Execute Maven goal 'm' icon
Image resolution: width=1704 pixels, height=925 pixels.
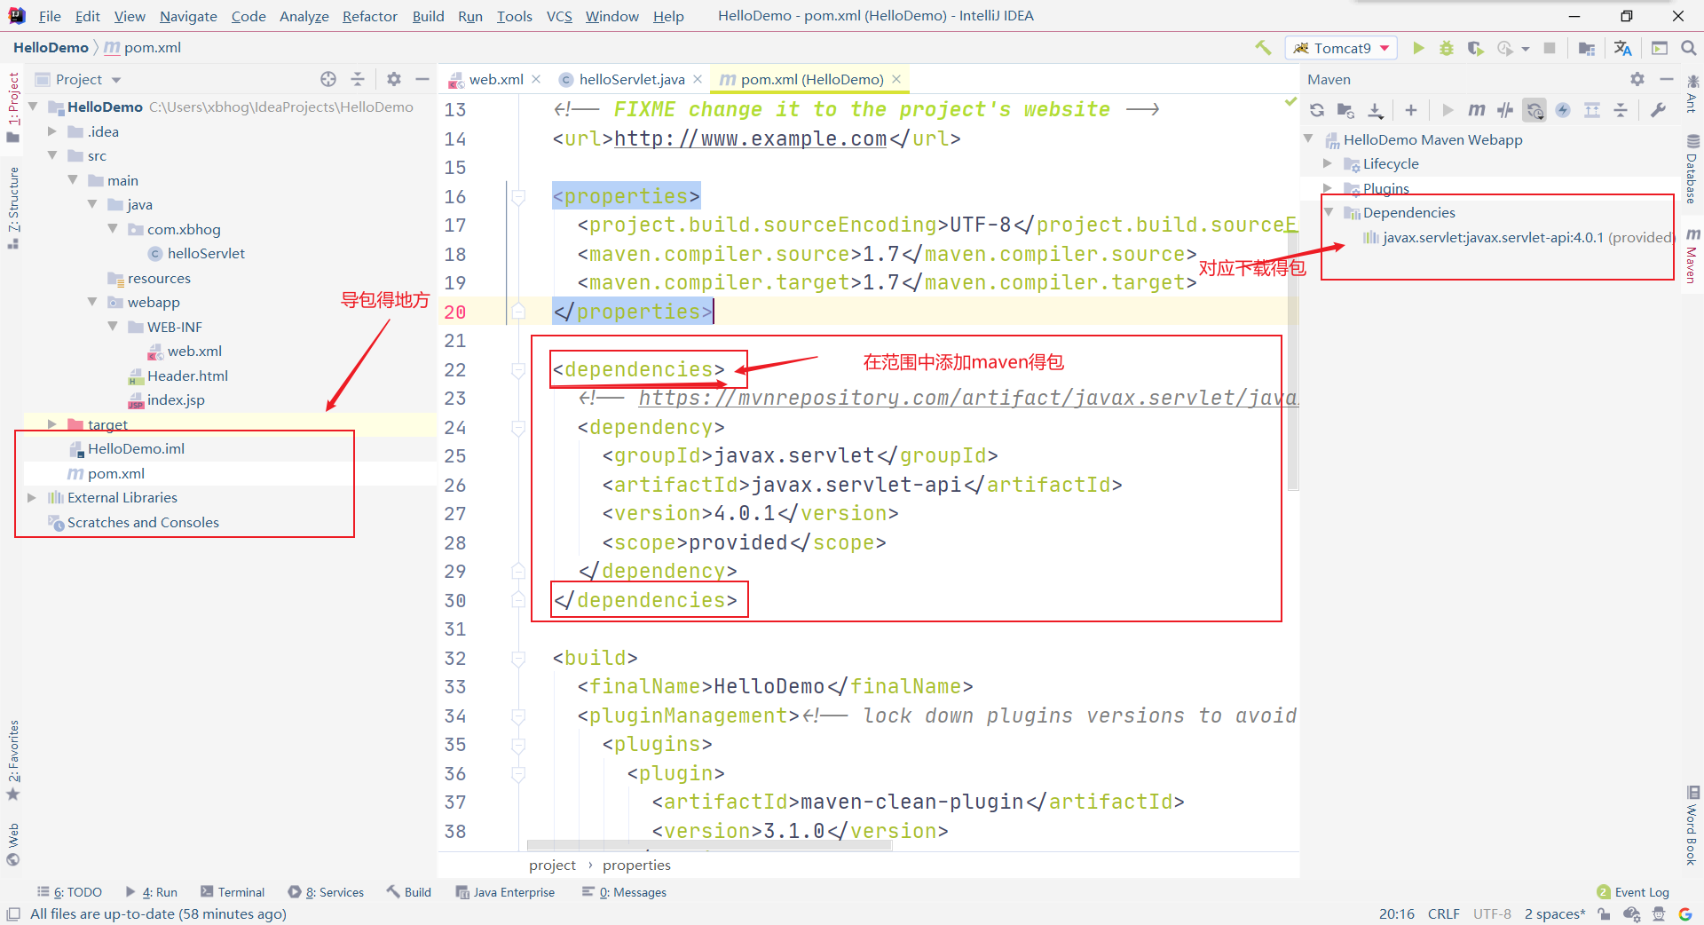1476,110
